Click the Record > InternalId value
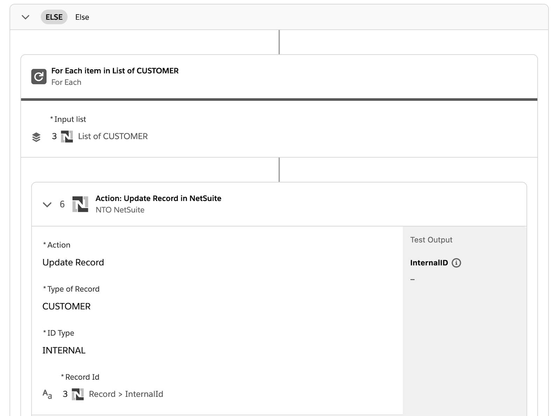Viewport: 559px width, 416px height. point(126,394)
